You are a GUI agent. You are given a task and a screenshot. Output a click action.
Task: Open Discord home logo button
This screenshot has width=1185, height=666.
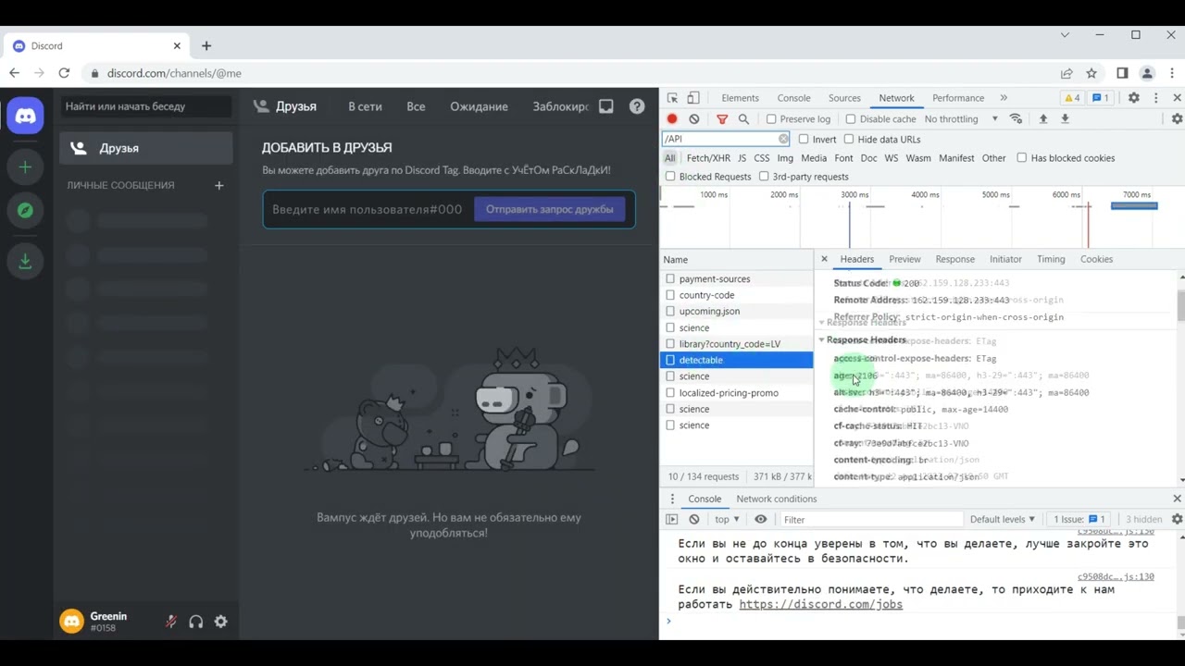(x=25, y=117)
